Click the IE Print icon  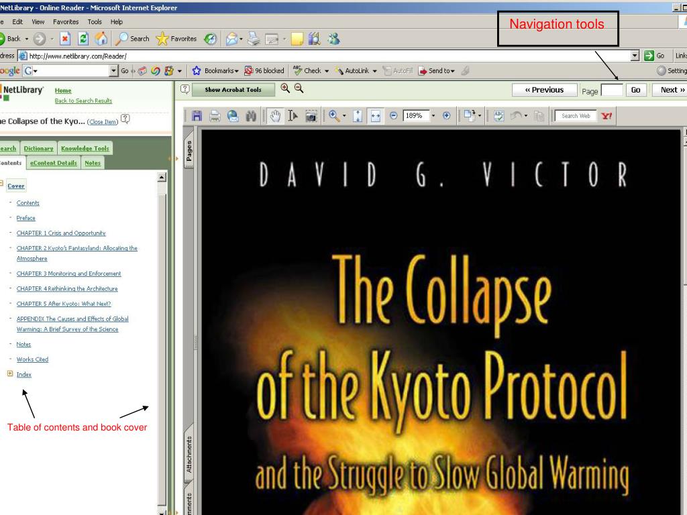[x=254, y=39]
